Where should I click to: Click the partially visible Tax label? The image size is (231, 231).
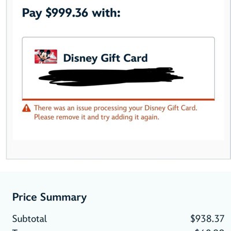pyautogui.click(x=16, y=230)
